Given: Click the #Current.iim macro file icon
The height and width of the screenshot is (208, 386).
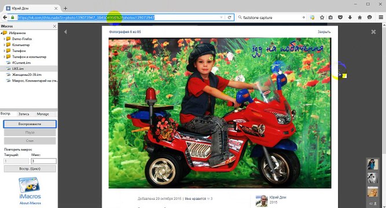Looking at the screenshot, I should (9, 63).
